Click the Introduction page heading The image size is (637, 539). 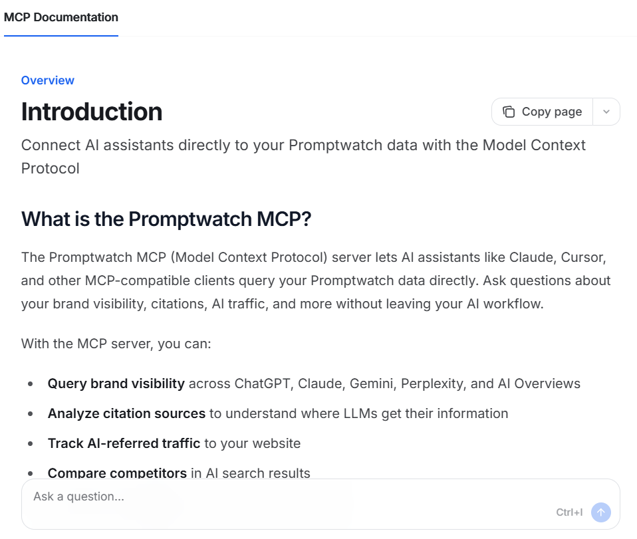point(92,112)
